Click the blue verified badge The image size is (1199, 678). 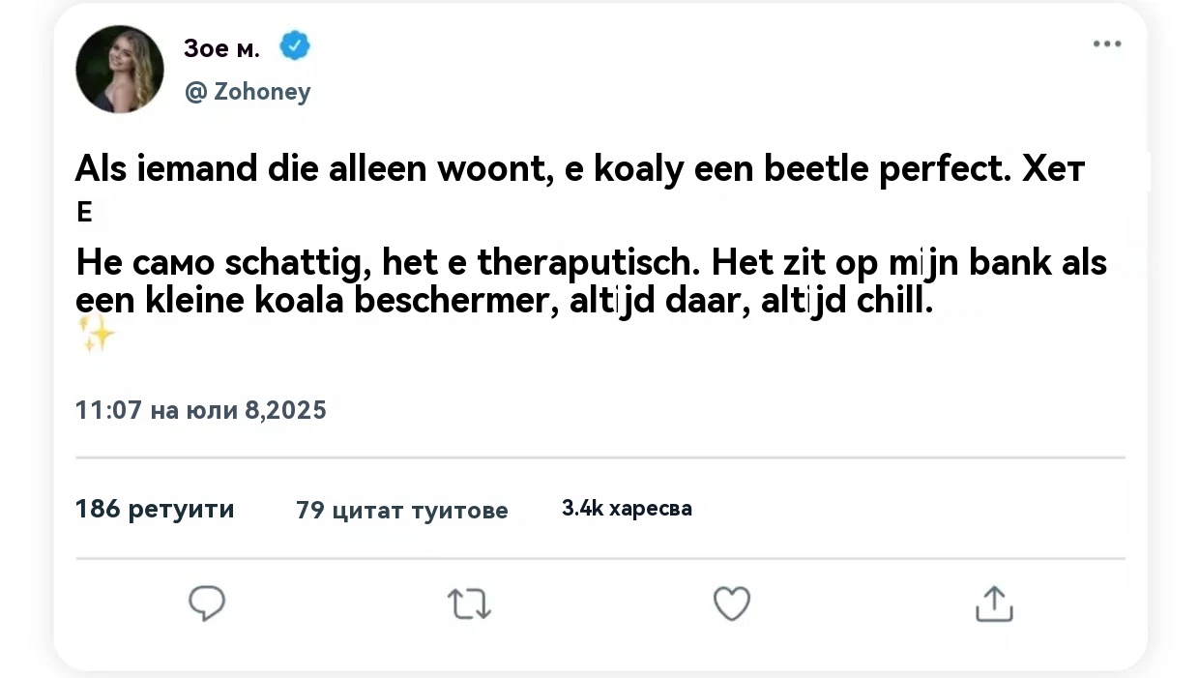[295, 46]
